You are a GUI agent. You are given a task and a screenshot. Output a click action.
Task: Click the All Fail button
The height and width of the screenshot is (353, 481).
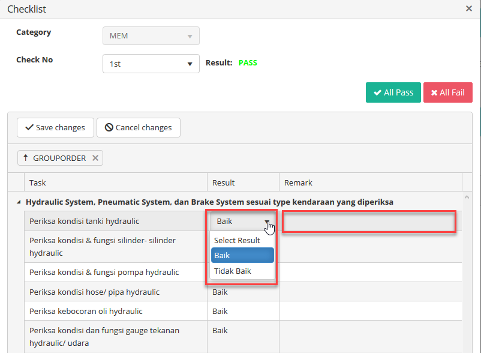coord(447,92)
